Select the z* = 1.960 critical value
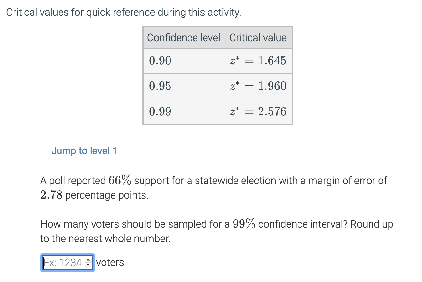Image resolution: width=422 pixels, height=282 pixels. (x=258, y=86)
